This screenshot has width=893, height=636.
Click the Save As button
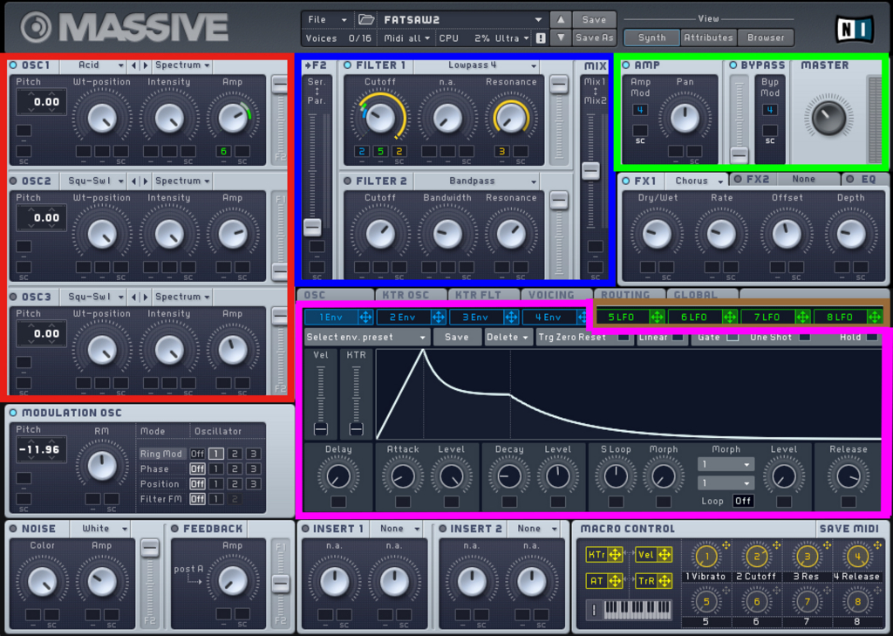tap(594, 38)
